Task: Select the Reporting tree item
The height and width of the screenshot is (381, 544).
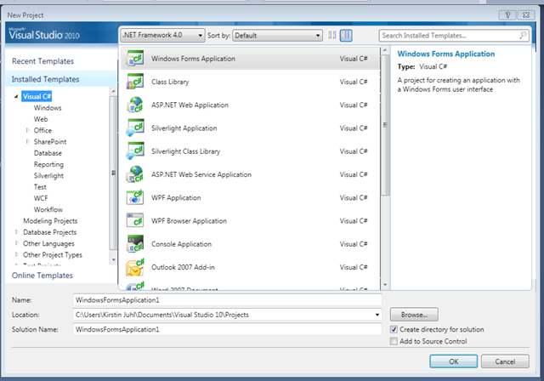Action: (x=48, y=164)
